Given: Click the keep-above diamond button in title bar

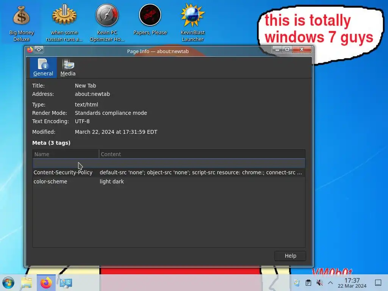Looking at the screenshot, I should point(39,50).
